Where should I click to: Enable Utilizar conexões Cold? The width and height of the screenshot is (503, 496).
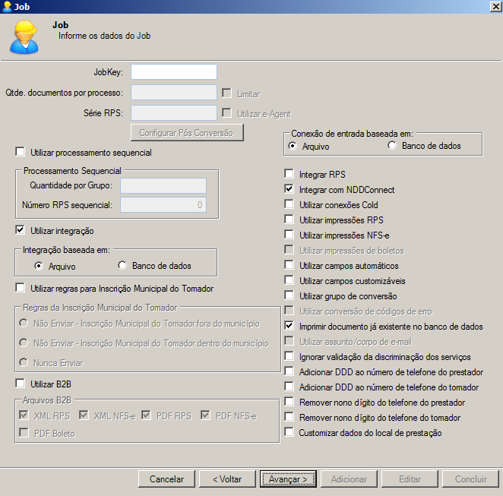click(x=289, y=204)
